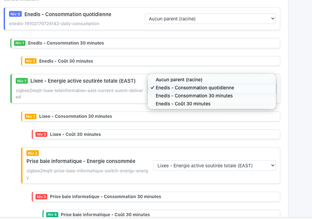
Task: Click title 'Lixee - Energie active soutirée totale (EAST)'
Action: point(83,81)
